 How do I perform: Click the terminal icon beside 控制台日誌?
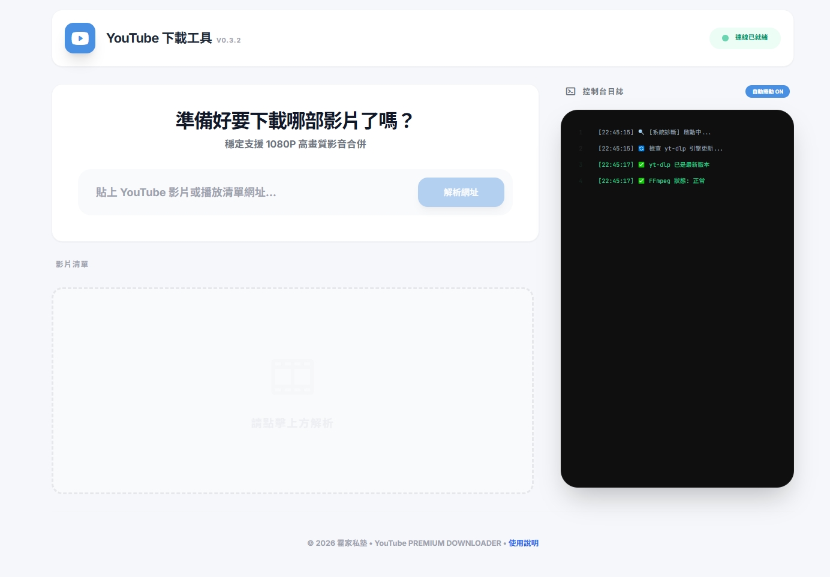pos(570,92)
